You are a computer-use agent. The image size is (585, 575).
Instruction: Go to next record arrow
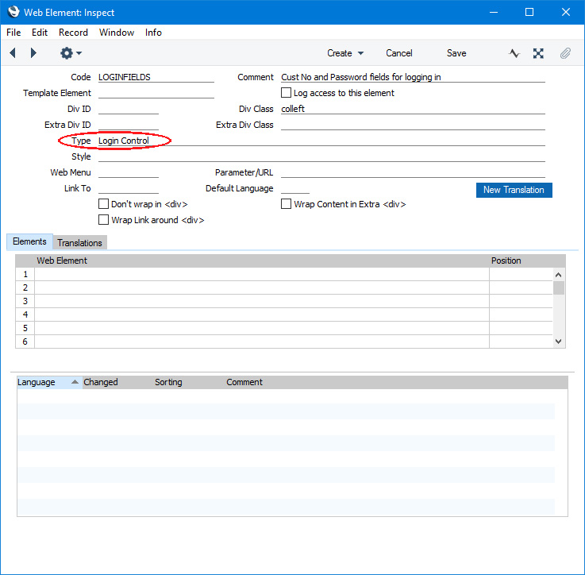pyautogui.click(x=33, y=53)
